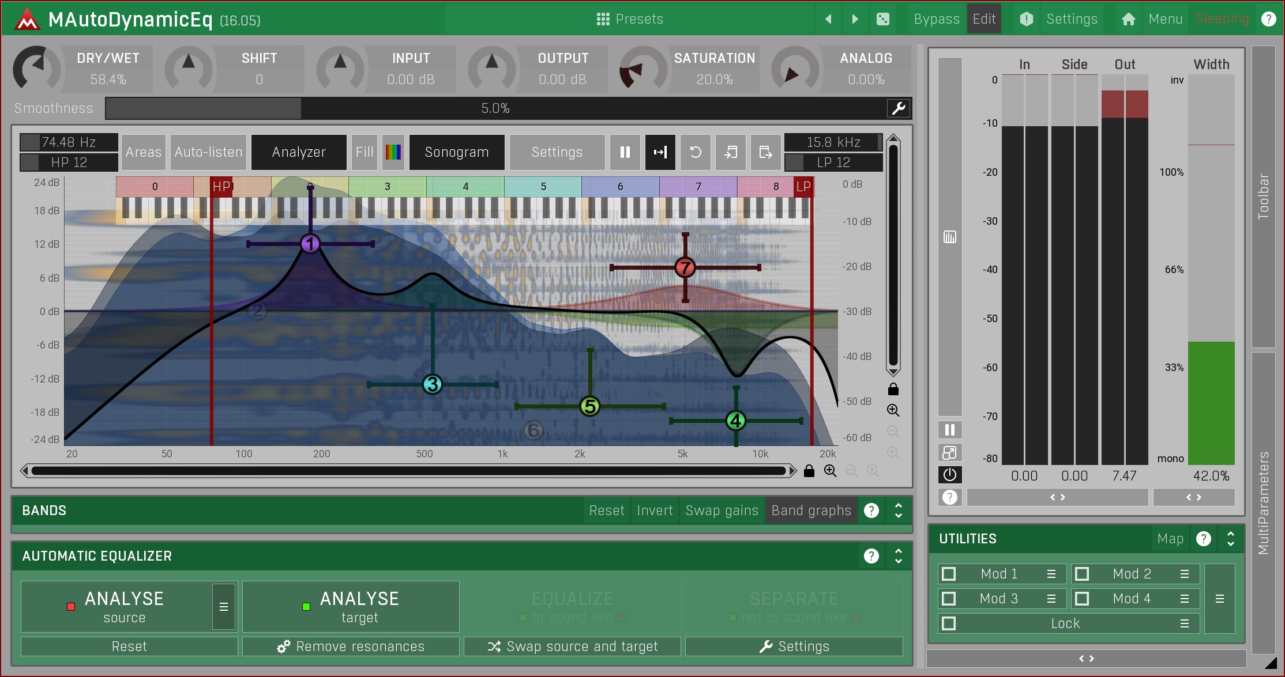The image size is (1285, 677).
Task: Toggle the Fill display option
Action: (x=365, y=152)
